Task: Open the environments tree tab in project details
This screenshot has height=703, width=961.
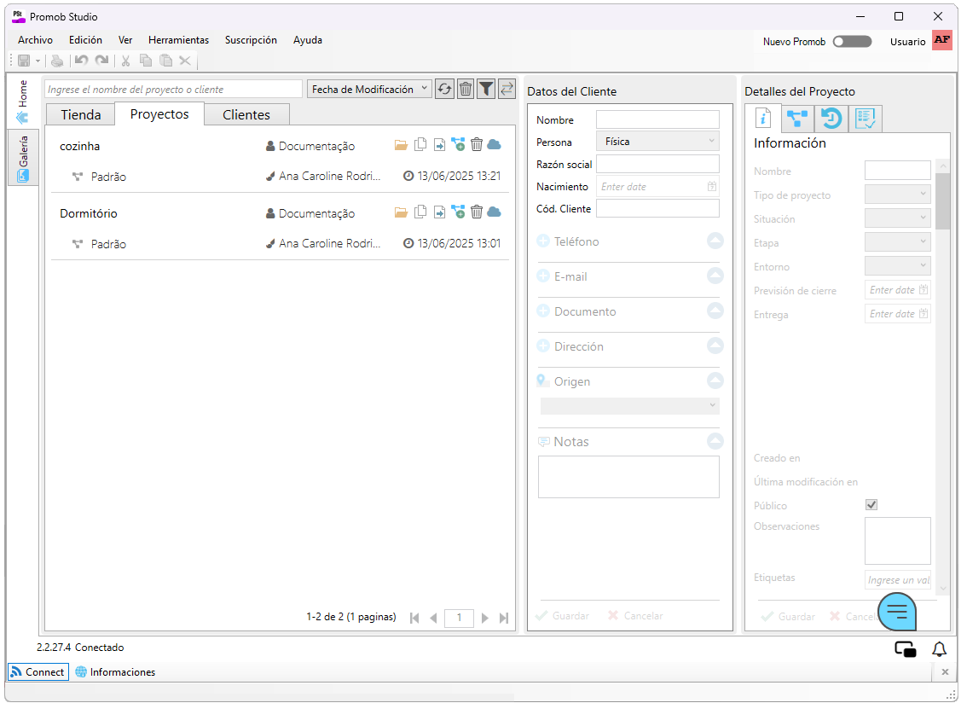Action: (797, 118)
